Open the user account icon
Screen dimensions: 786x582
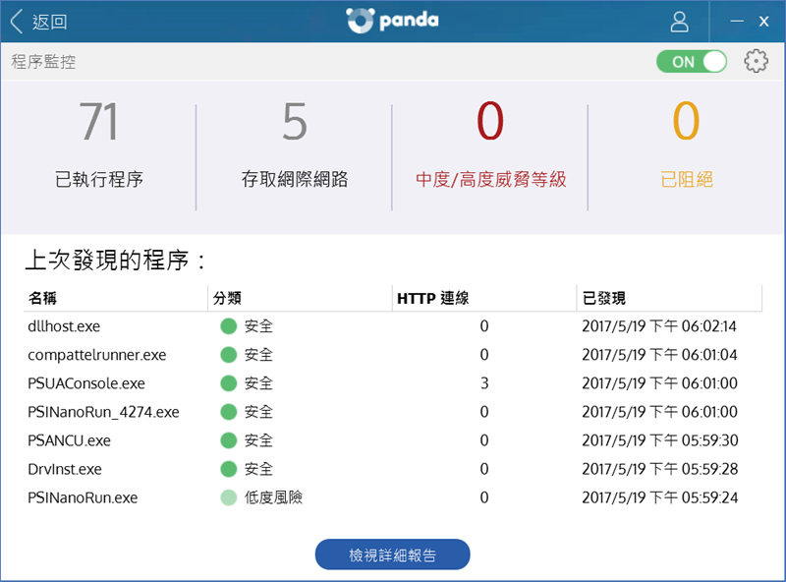pos(679,21)
